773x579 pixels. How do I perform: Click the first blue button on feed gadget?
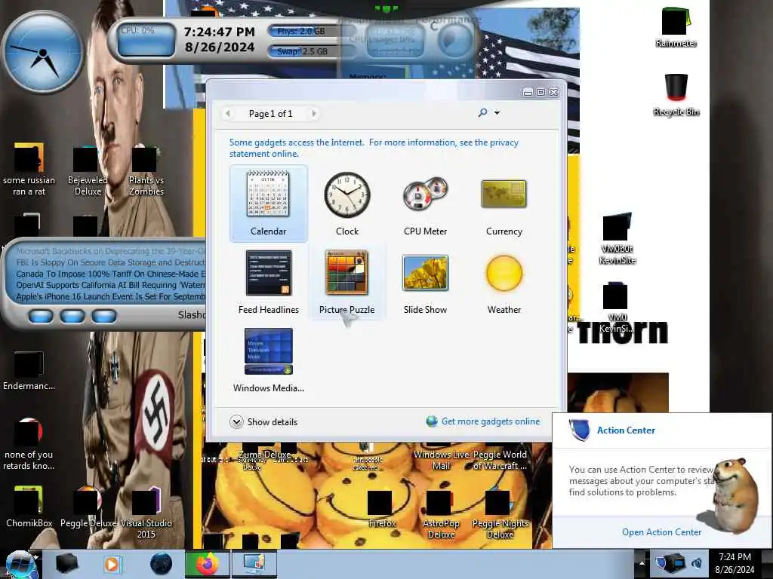41,316
